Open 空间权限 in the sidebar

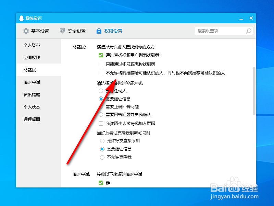[x=38, y=57]
